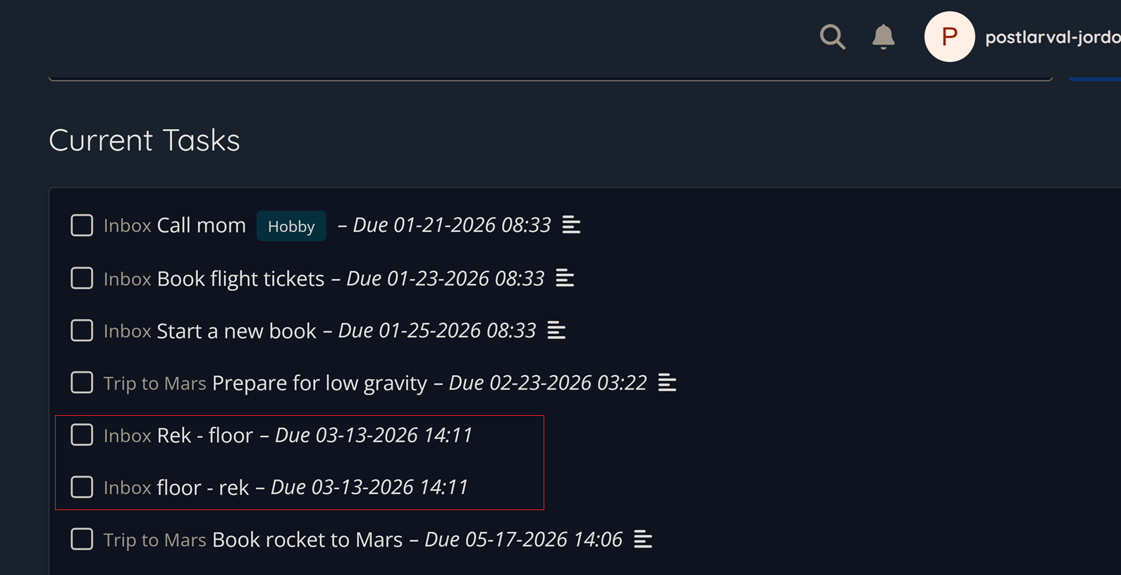Screen dimensions: 1121x575
Task: Mark Book flight tickets as done
Action: click(x=82, y=278)
